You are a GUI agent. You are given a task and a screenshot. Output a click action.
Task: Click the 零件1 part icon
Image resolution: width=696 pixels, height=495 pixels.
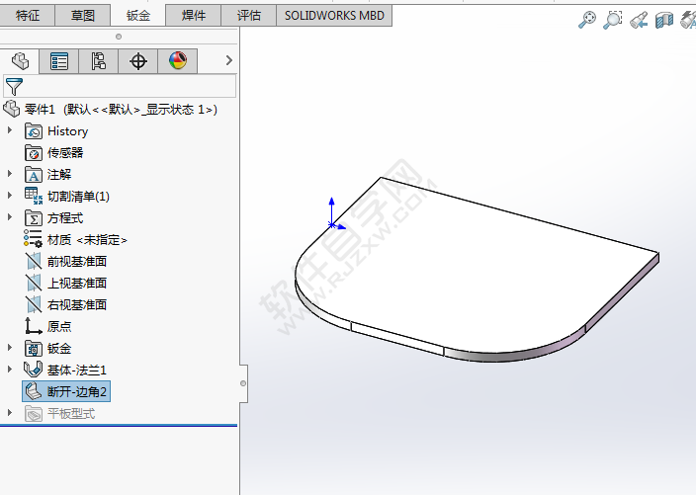tap(12, 109)
